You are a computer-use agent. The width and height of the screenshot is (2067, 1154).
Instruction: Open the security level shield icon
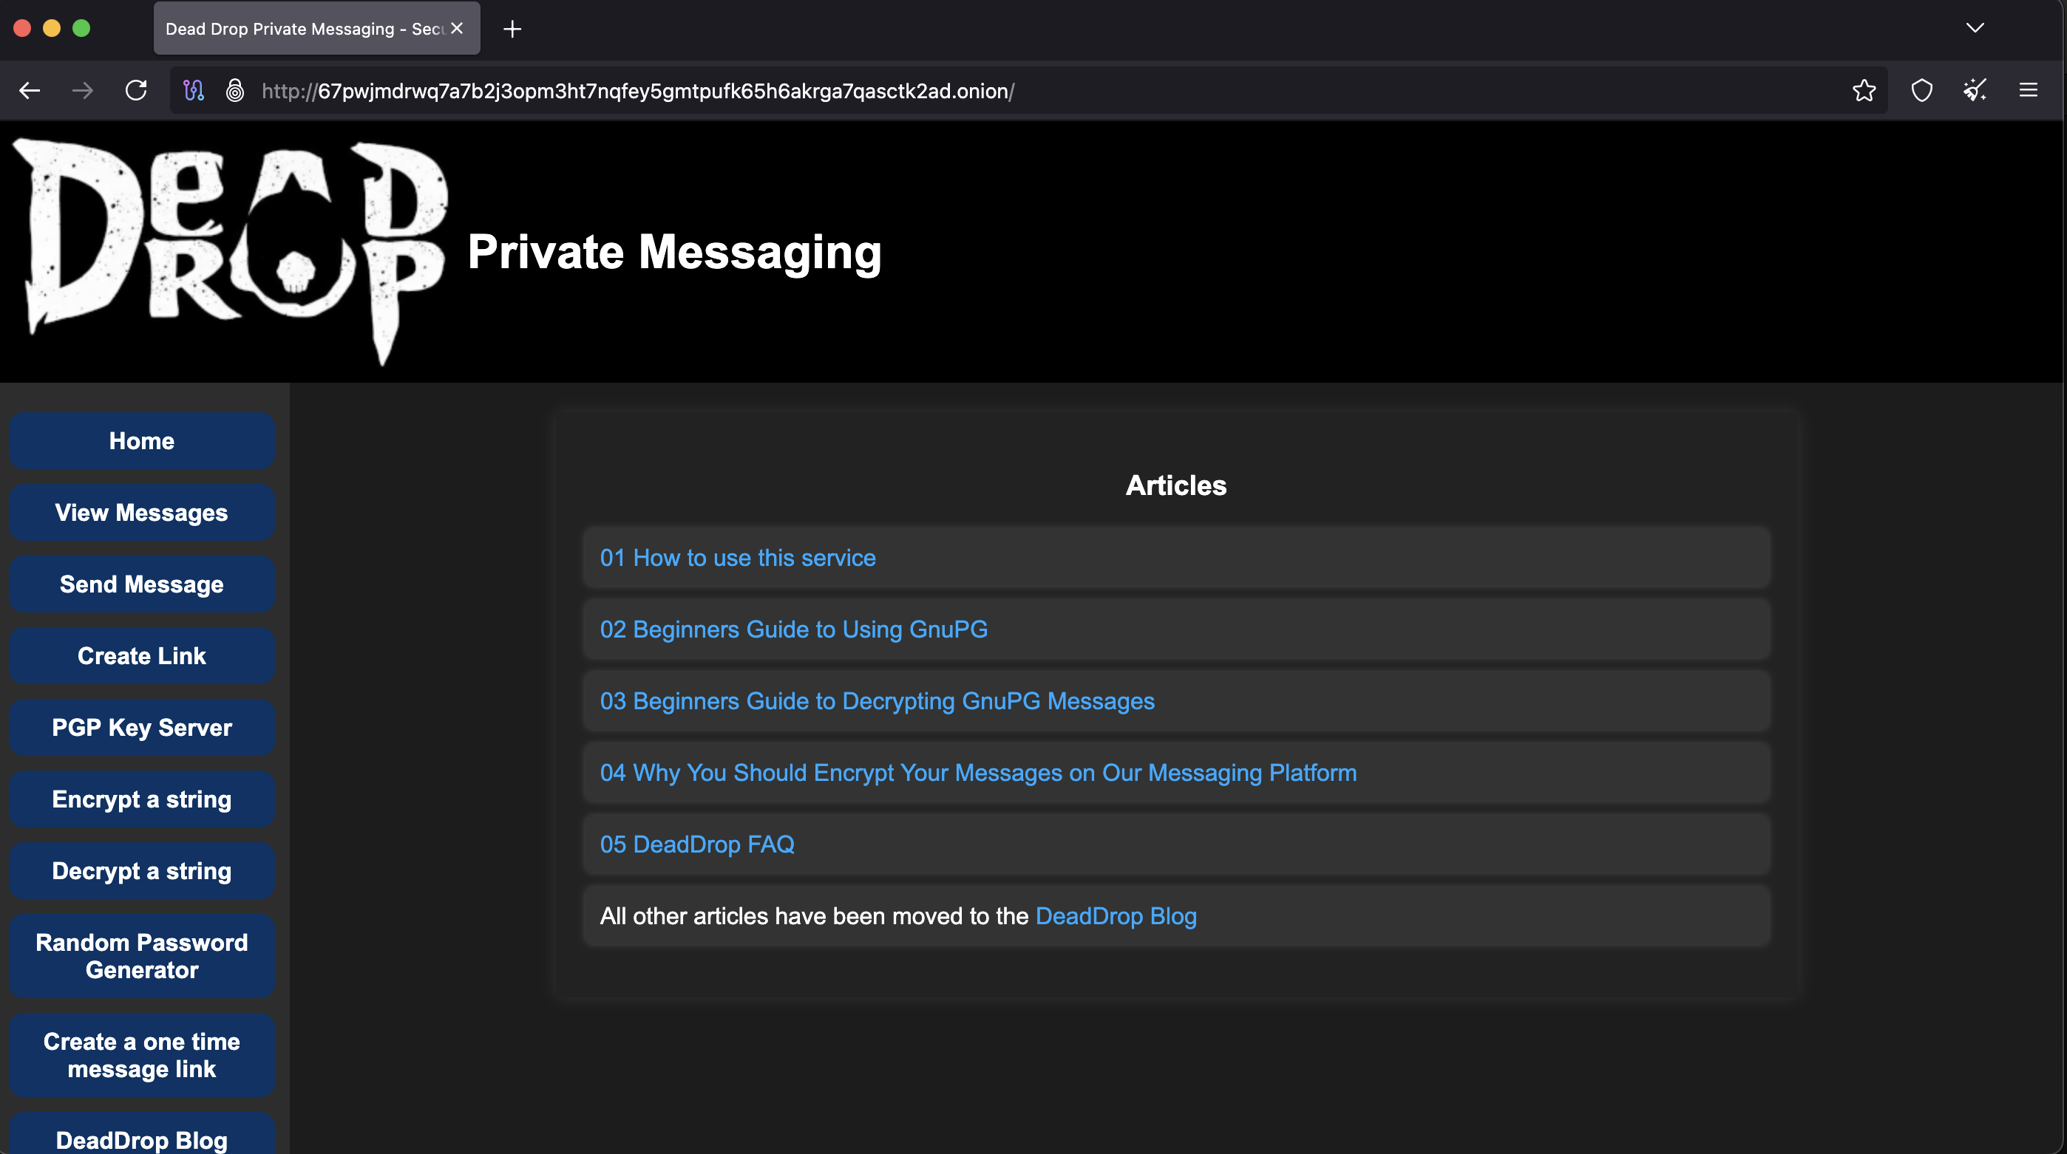pos(1921,91)
